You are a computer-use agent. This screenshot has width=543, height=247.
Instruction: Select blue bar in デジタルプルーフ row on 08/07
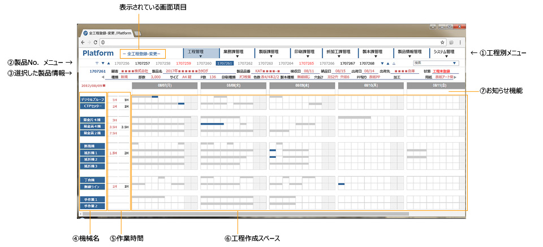[x=155, y=97]
